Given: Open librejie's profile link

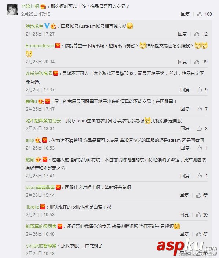Looking at the screenshot, I should click(x=32, y=207).
